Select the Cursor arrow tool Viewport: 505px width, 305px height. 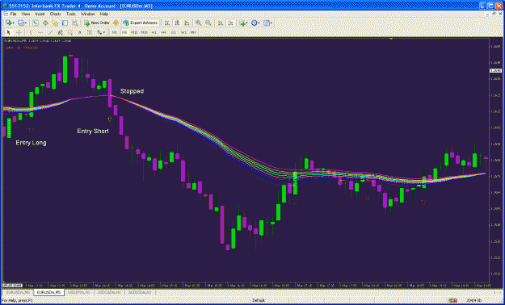pyautogui.click(x=9, y=32)
